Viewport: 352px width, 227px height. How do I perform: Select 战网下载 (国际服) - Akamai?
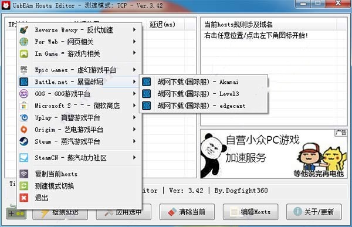(204, 82)
